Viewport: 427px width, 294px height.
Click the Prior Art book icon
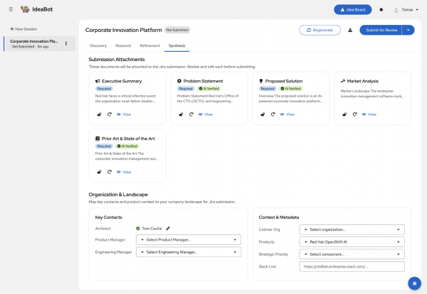coord(97,138)
